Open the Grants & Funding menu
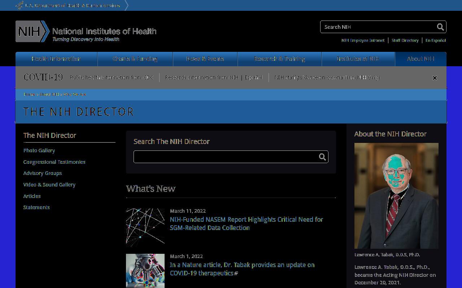 pos(135,59)
